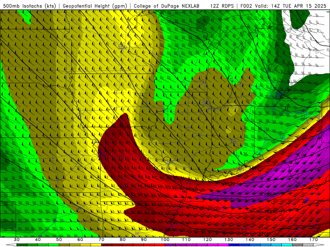Click the 5640 height contour label
Viewport: 330px width, 247px height.
click(x=272, y=212)
